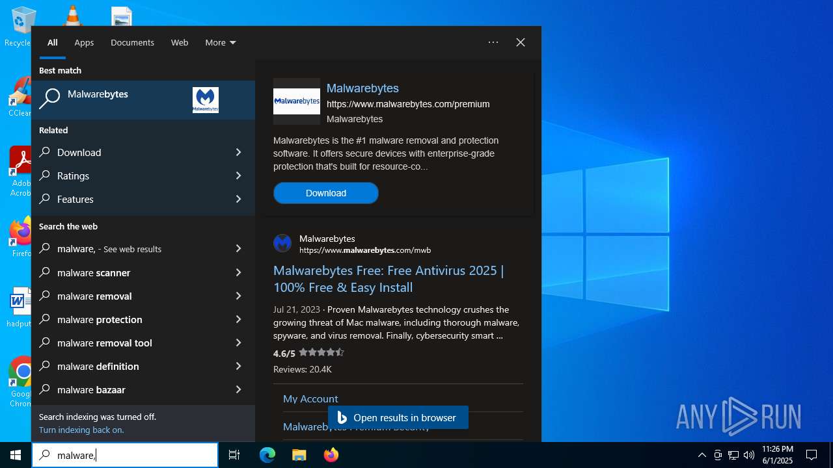833x468 pixels.
Task: Expand malware removal arrow
Action: tap(238, 296)
